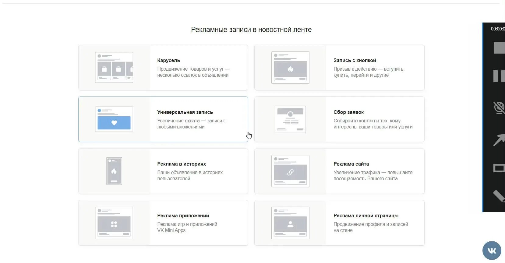Screen dimensions: 505x263
Task: Click the Сбор заявок form icon
Action: 290,119
